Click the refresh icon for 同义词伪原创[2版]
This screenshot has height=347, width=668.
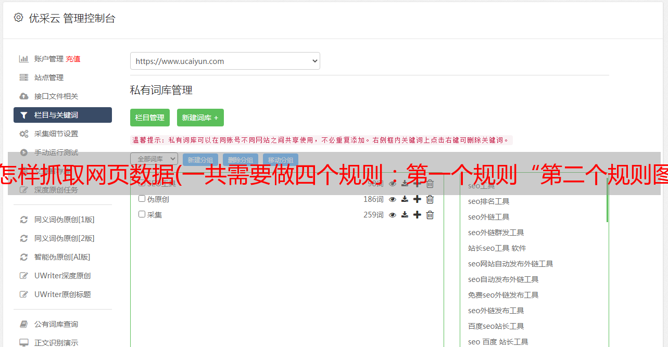(x=24, y=238)
